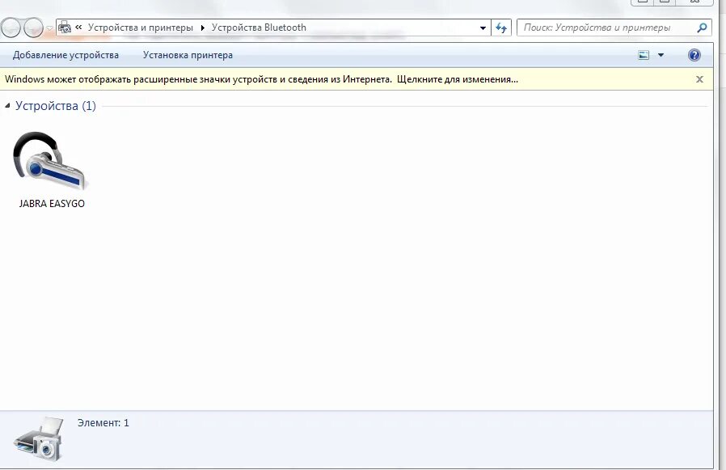Screen dimensions: 726x470
Task: Open address bar history dropdown arrow
Action: click(483, 28)
